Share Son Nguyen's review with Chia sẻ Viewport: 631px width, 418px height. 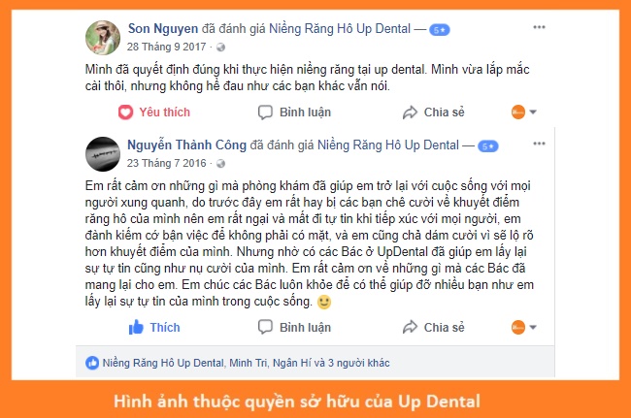(433, 113)
